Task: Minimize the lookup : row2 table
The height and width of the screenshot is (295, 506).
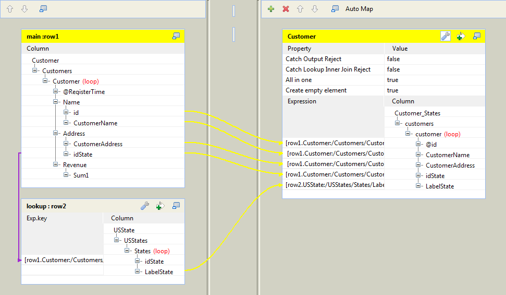Action: (x=176, y=206)
